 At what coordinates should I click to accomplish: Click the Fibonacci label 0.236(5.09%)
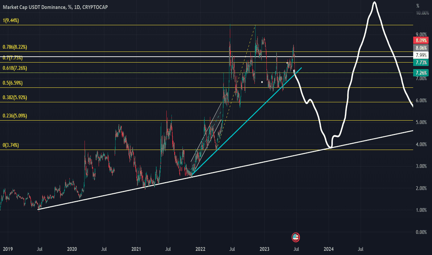15,116
